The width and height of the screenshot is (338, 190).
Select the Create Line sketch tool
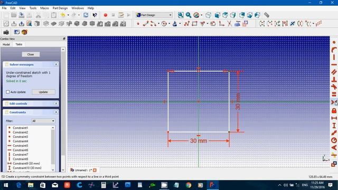tap(146, 24)
